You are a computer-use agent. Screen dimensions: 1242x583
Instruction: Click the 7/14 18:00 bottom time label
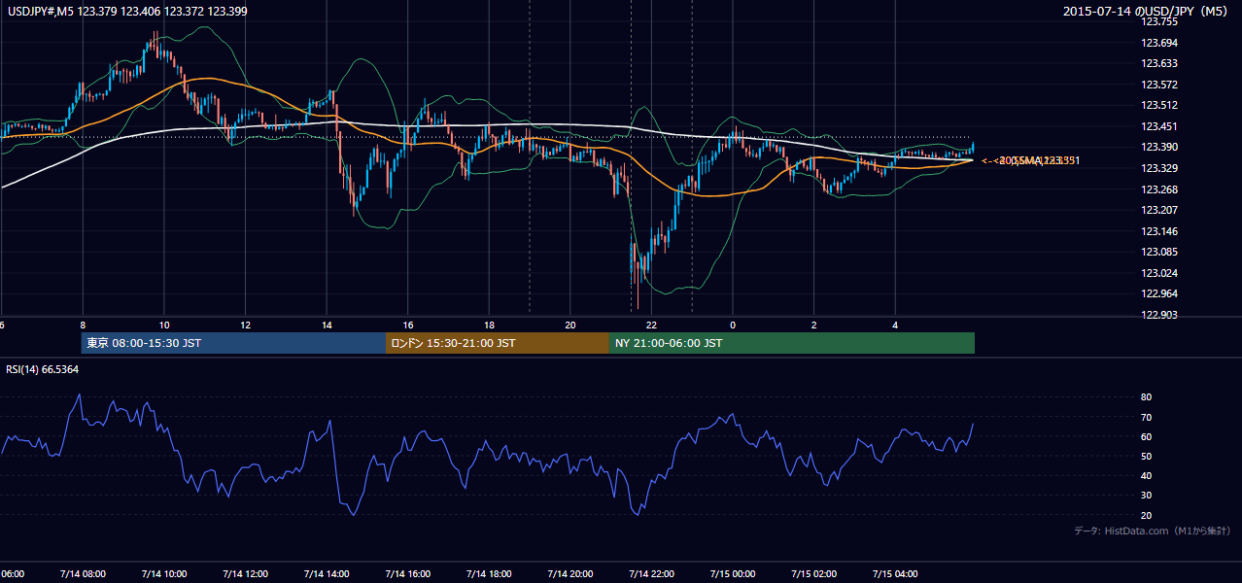pos(489,573)
